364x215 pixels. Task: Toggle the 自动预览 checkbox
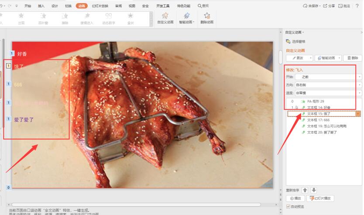coord(288,206)
